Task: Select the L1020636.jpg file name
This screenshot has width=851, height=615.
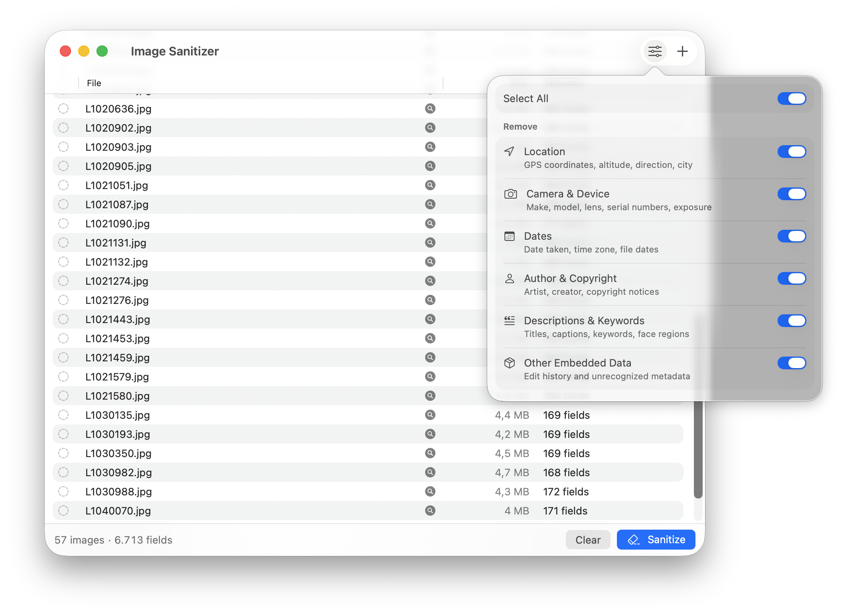Action: [118, 109]
